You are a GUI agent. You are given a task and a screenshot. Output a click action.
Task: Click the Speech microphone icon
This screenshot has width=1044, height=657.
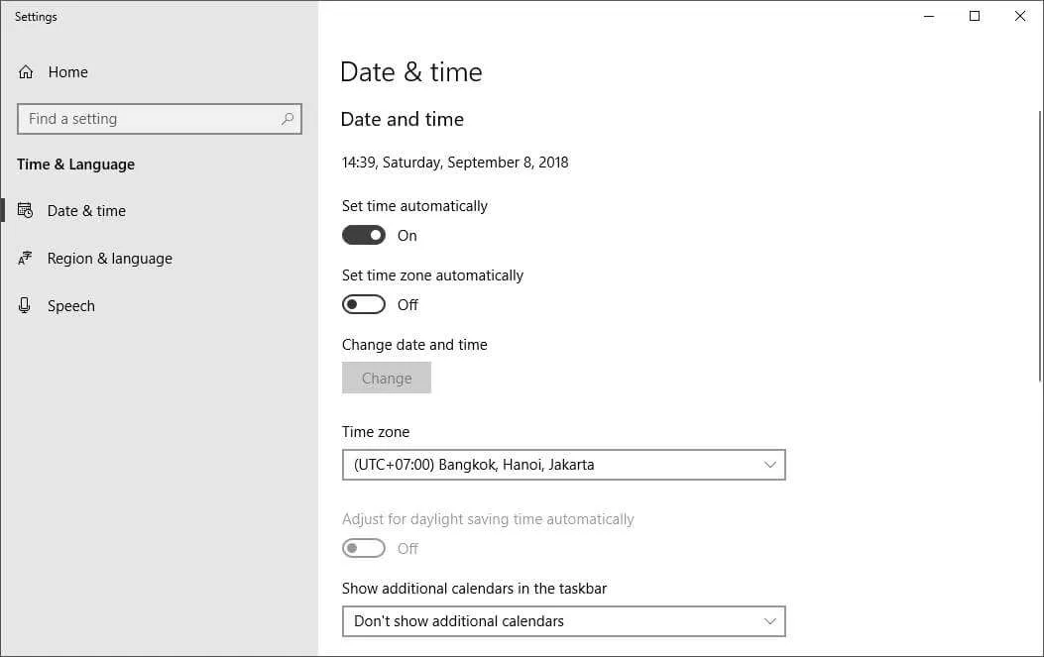[x=25, y=305]
